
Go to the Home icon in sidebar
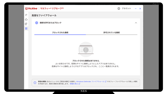pos(26,19)
